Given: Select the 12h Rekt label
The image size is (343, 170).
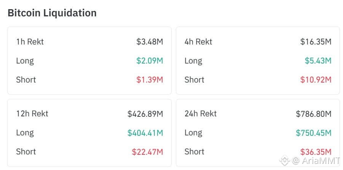Looking at the screenshot, I should (32, 113).
